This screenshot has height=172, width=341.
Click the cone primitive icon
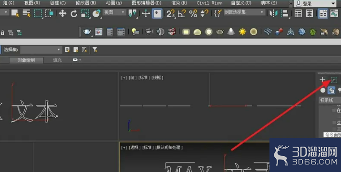231,32
